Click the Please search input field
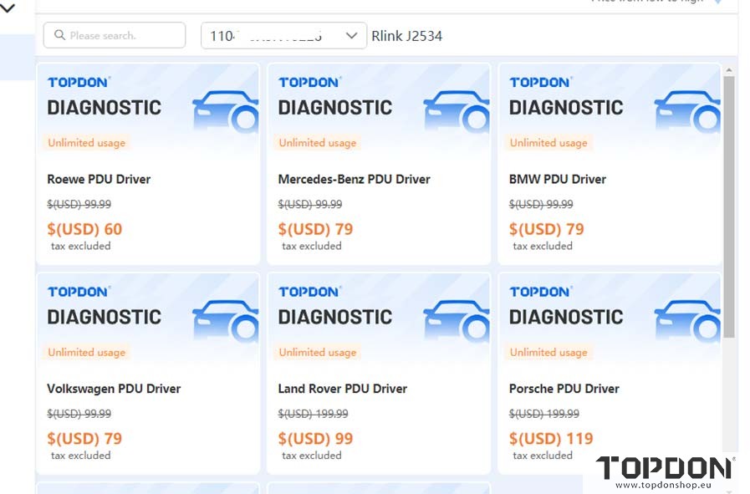 point(115,35)
